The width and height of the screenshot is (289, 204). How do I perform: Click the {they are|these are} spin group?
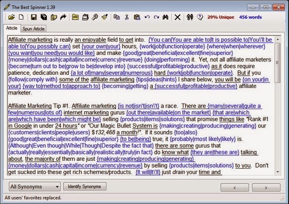click(215, 152)
